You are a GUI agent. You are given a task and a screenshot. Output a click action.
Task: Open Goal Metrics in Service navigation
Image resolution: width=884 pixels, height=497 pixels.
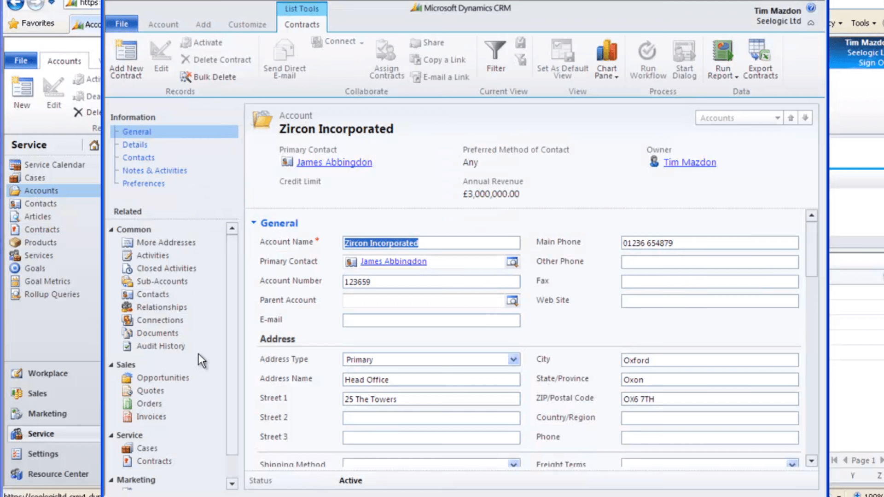coord(41,281)
